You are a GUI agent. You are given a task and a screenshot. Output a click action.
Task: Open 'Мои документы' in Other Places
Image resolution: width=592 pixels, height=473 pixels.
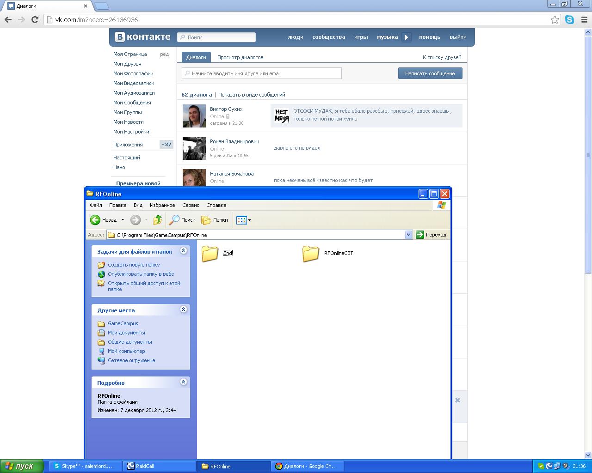(x=126, y=333)
